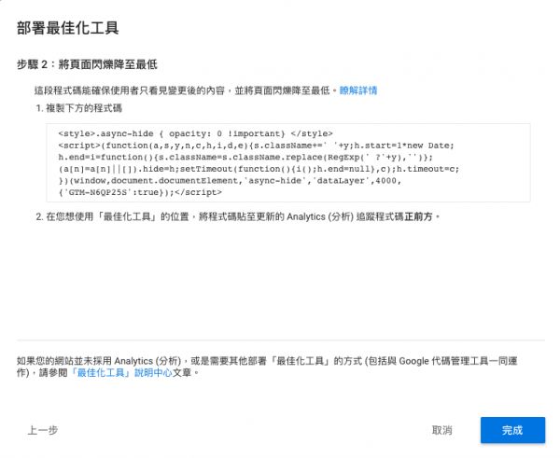Click inside the code snippet box
560x458 pixels.
point(288,163)
